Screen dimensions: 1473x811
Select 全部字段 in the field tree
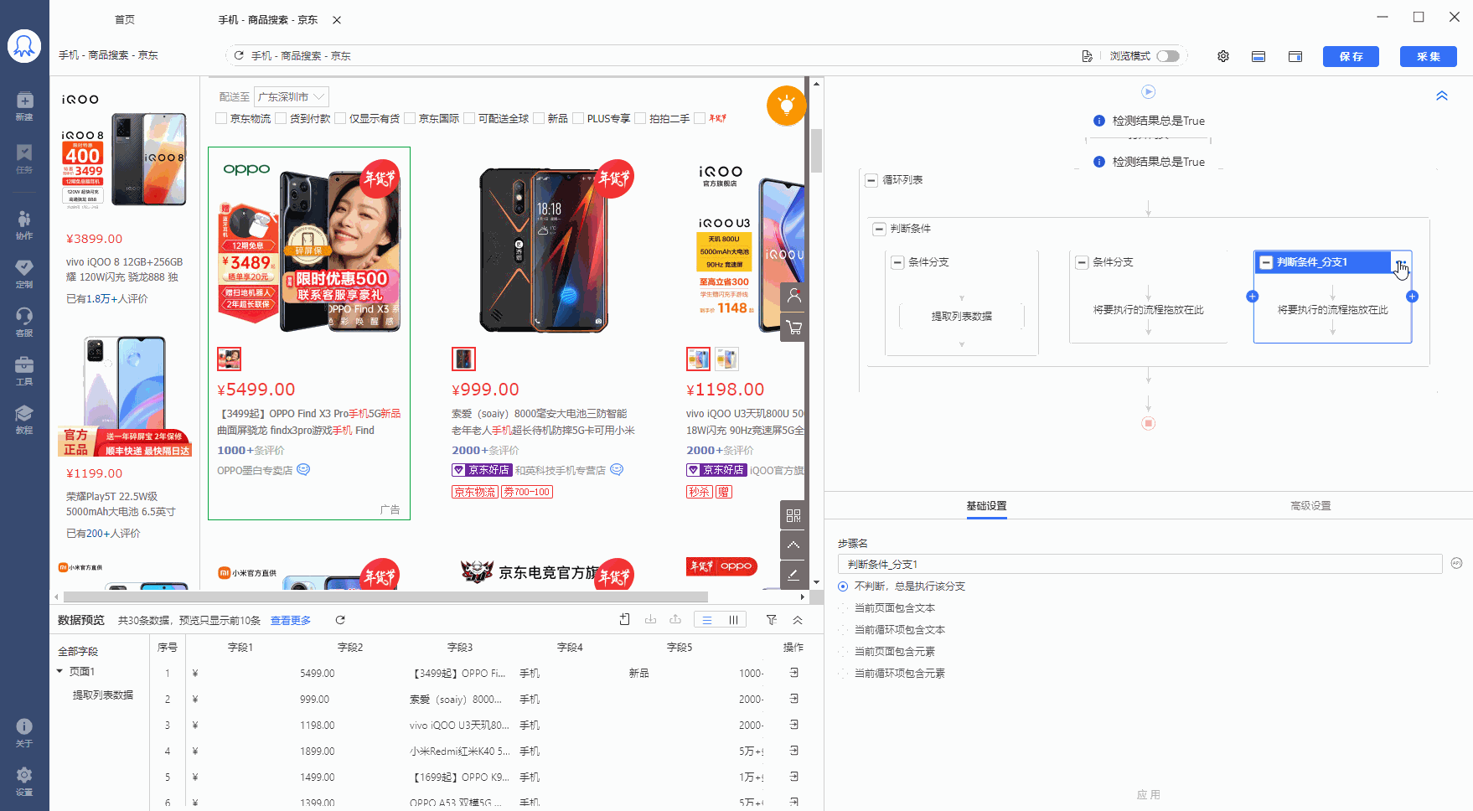coord(78,652)
